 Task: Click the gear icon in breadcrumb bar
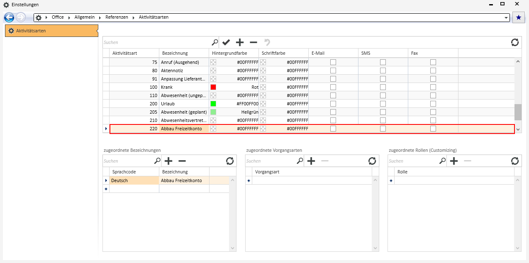[x=39, y=17]
